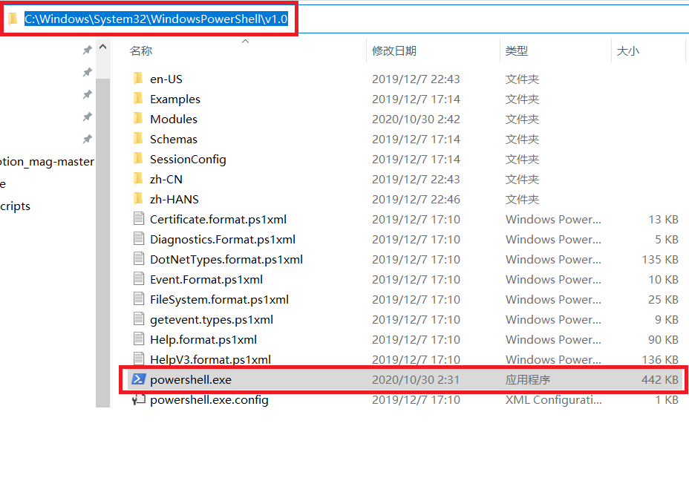Select powershell.exe.config file name

209,400
